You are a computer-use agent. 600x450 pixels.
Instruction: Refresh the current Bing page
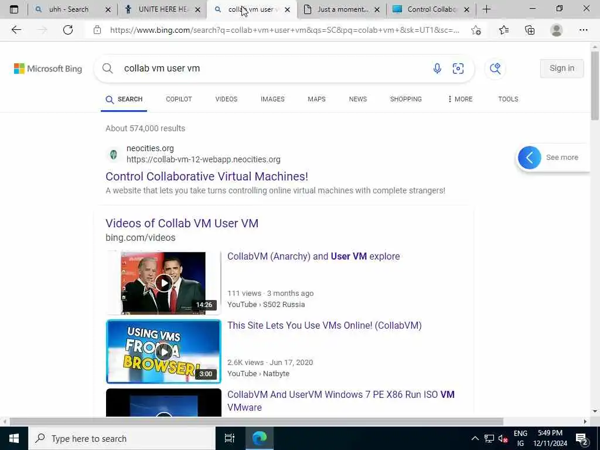click(x=68, y=30)
